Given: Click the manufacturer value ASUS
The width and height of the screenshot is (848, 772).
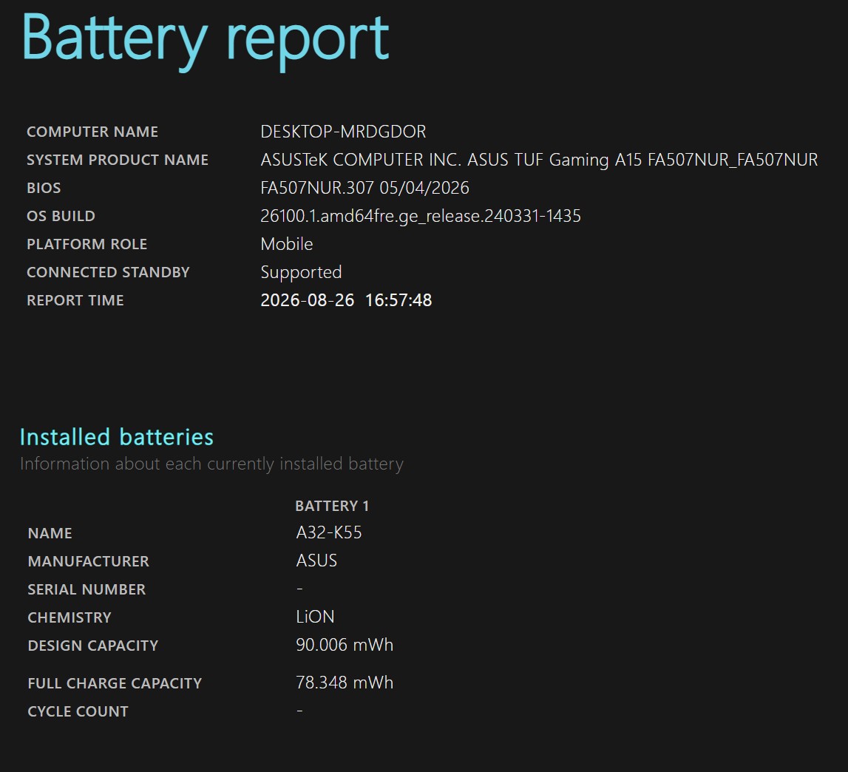Looking at the screenshot, I should click(316, 561).
